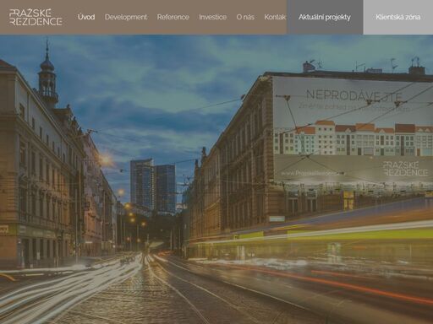This screenshot has height=324, width=433.
Task: Click the billboard subtitle under NEPRODÁVEJTE
Action: click(x=354, y=107)
